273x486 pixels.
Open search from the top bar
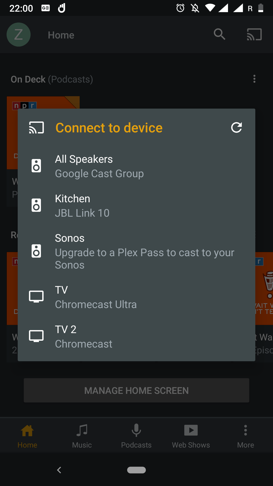click(219, 35)
